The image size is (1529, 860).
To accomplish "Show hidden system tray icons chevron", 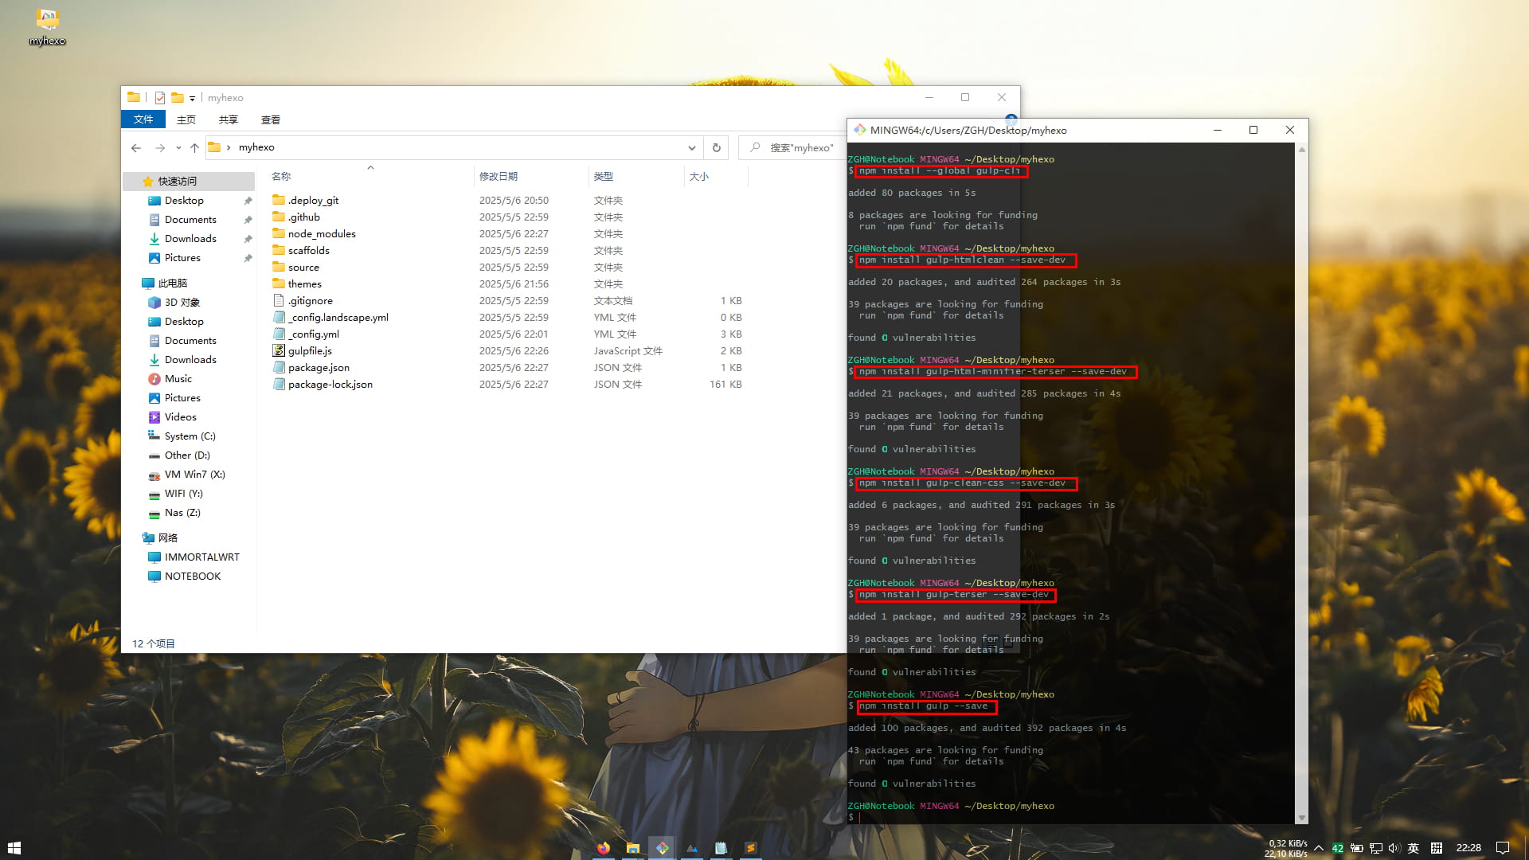I will point(1319,848).
